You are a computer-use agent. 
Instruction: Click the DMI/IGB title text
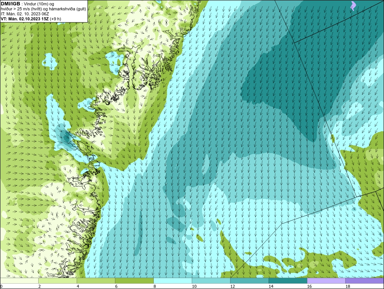(10, 4)
